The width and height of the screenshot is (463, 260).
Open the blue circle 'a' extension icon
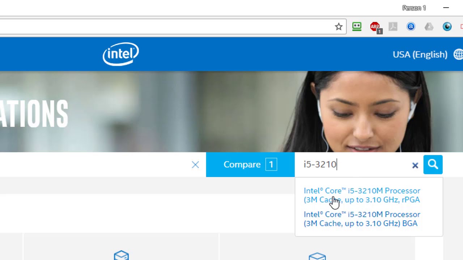[x=411, y=26]
